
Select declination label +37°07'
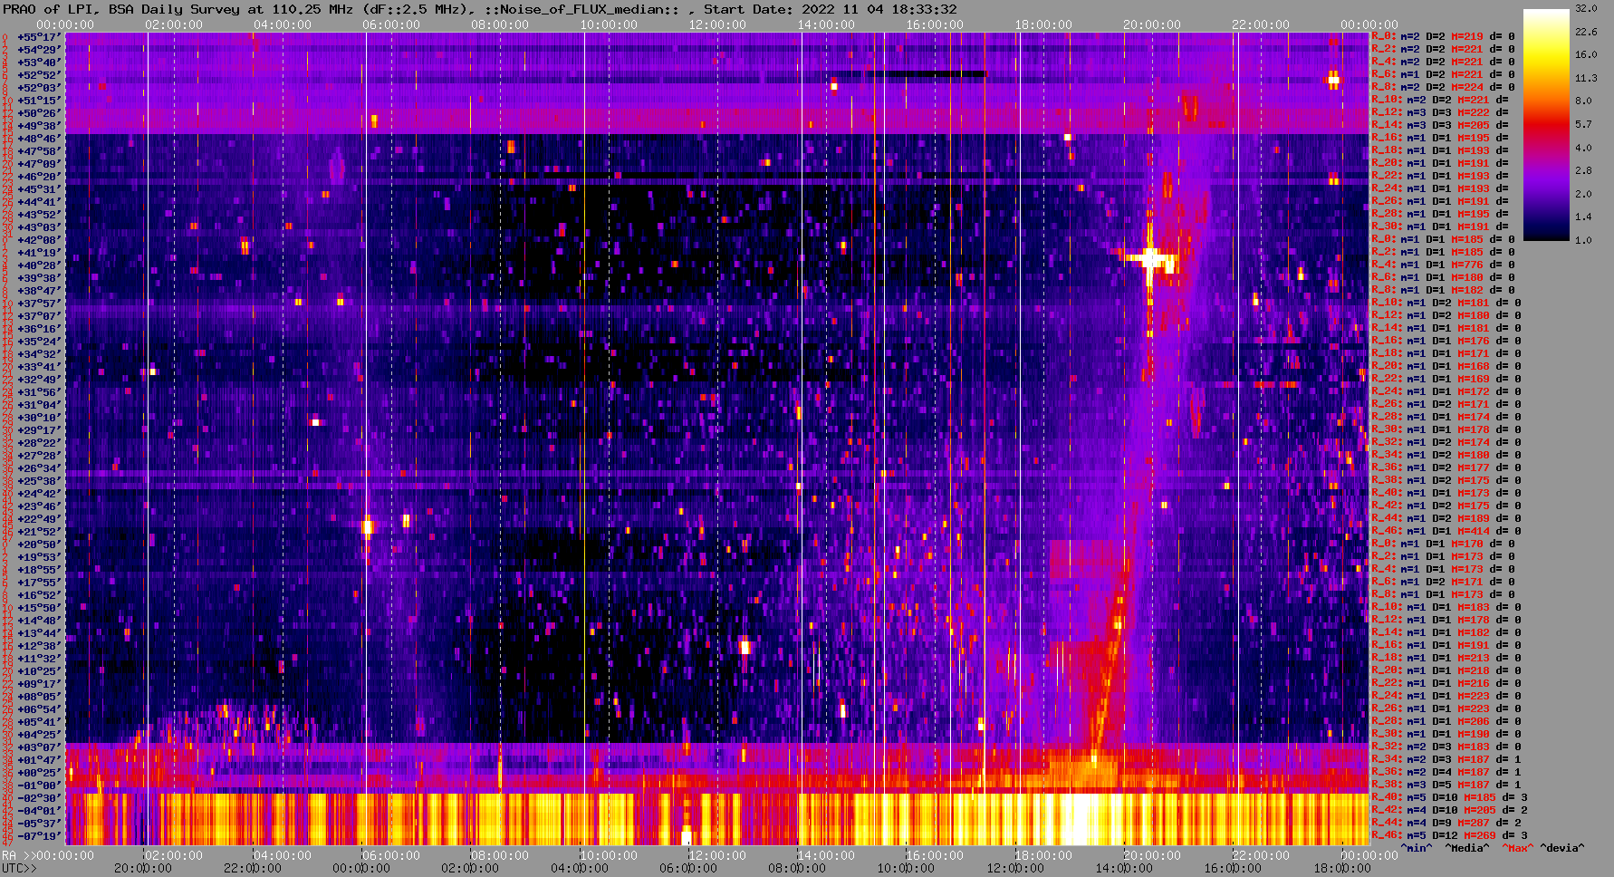[x=38, y=316]
